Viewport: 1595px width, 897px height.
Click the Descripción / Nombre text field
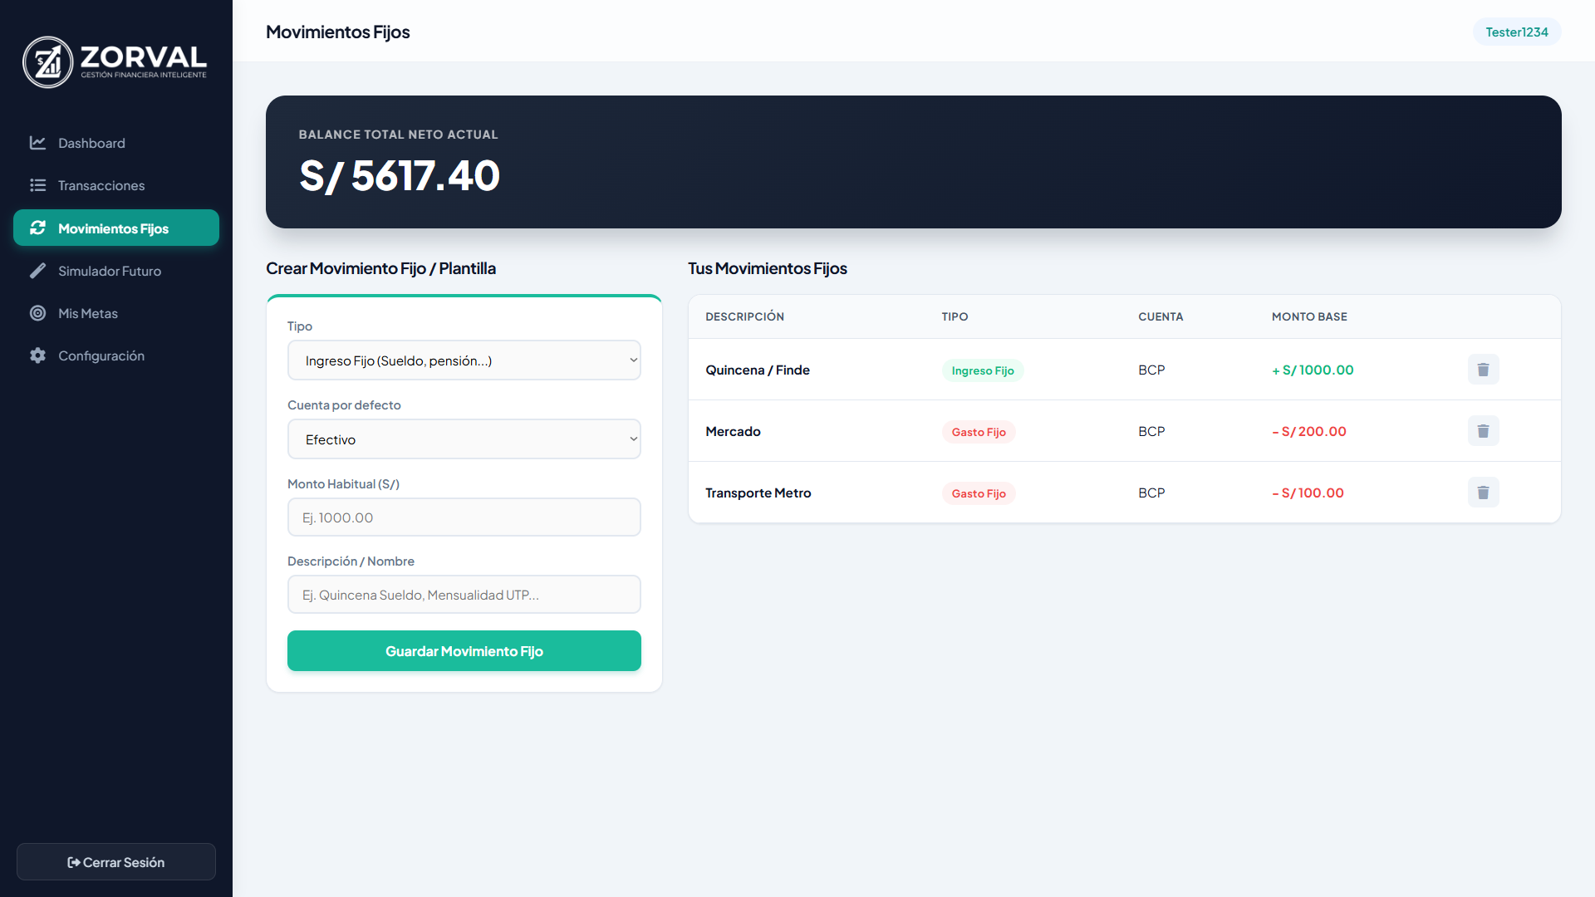464,595
